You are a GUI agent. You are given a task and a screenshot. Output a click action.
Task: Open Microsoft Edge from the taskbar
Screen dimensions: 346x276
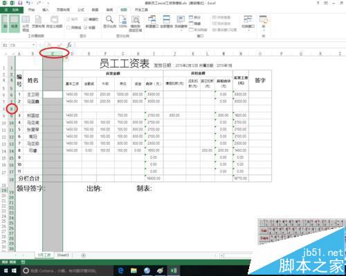point(120,270)
